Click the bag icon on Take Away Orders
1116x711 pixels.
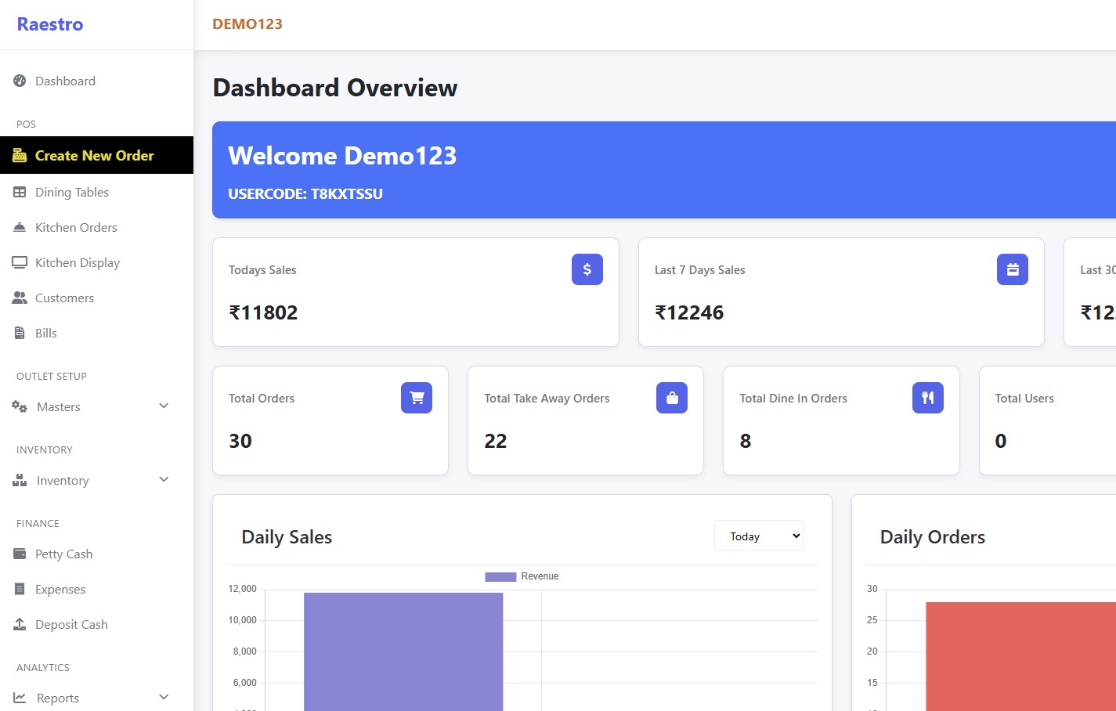[x=671, y=398]
